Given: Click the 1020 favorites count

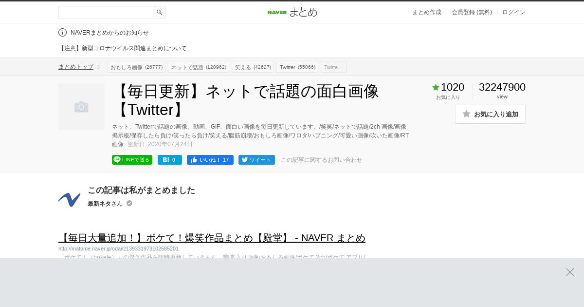Looking at the screenshot, I should point(453,87).
